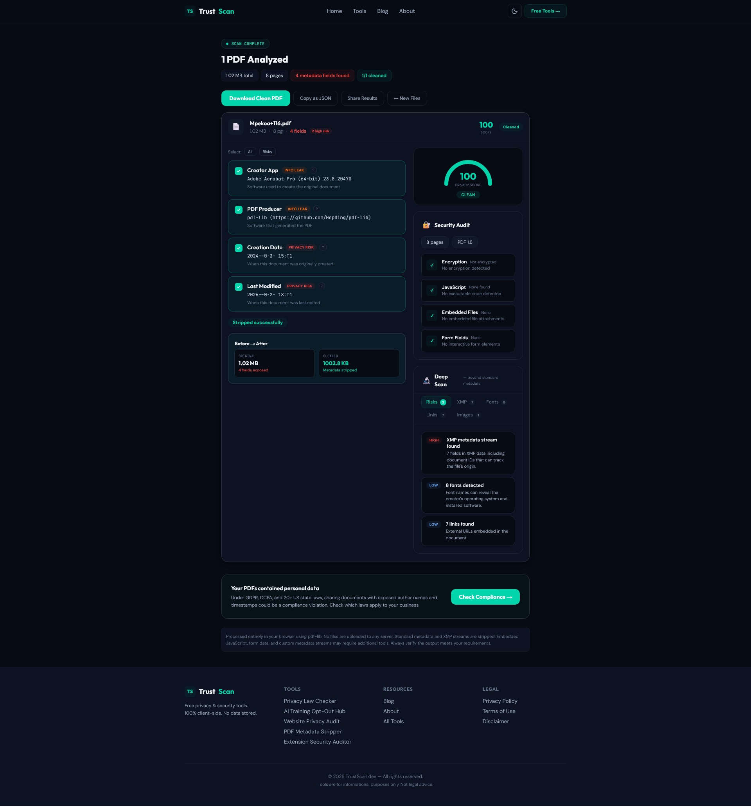The image size is (751, 807).
Task: Open the help tooltip beside Creation Date
Action: [323, 247]
